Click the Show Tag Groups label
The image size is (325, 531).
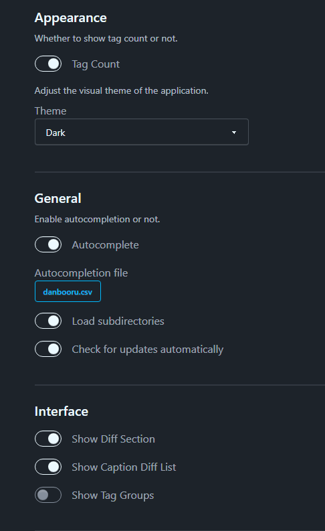tap(112, 495)
